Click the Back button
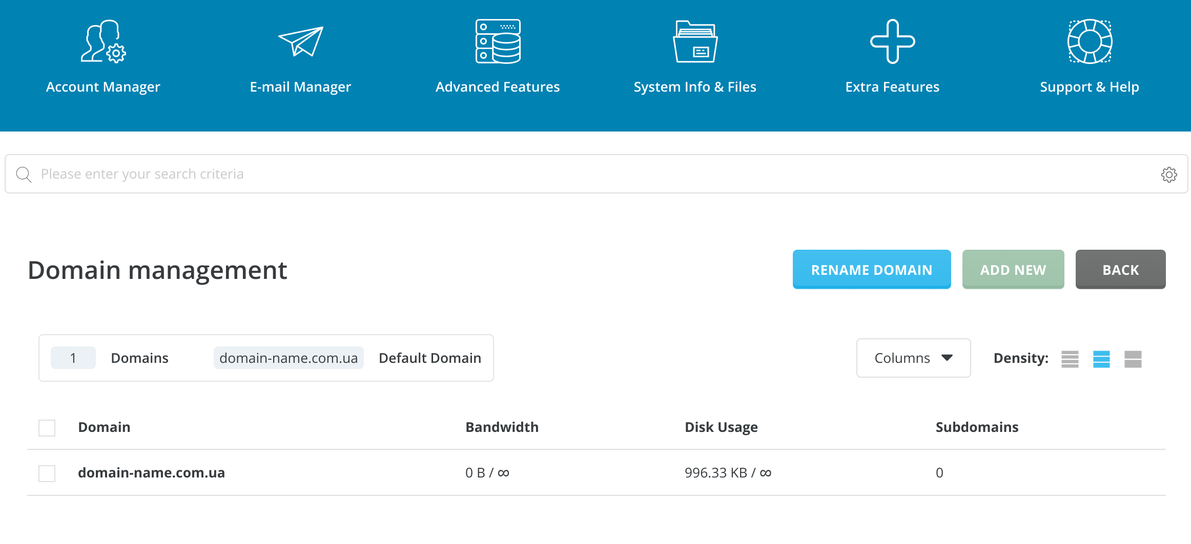Screen dimensions: 1191x544 (x=1120, y=269)
